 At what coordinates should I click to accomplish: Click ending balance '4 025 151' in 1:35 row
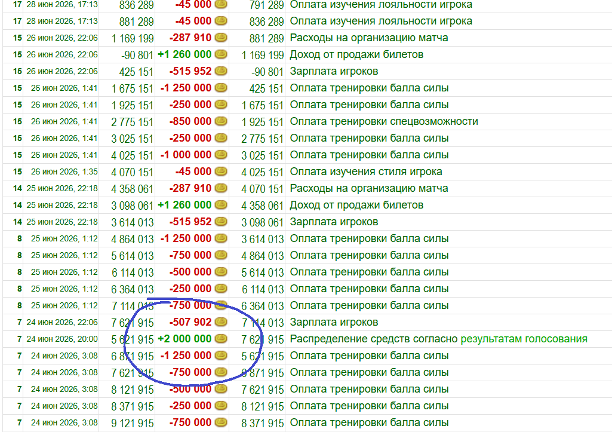click(x=263, y=172)
